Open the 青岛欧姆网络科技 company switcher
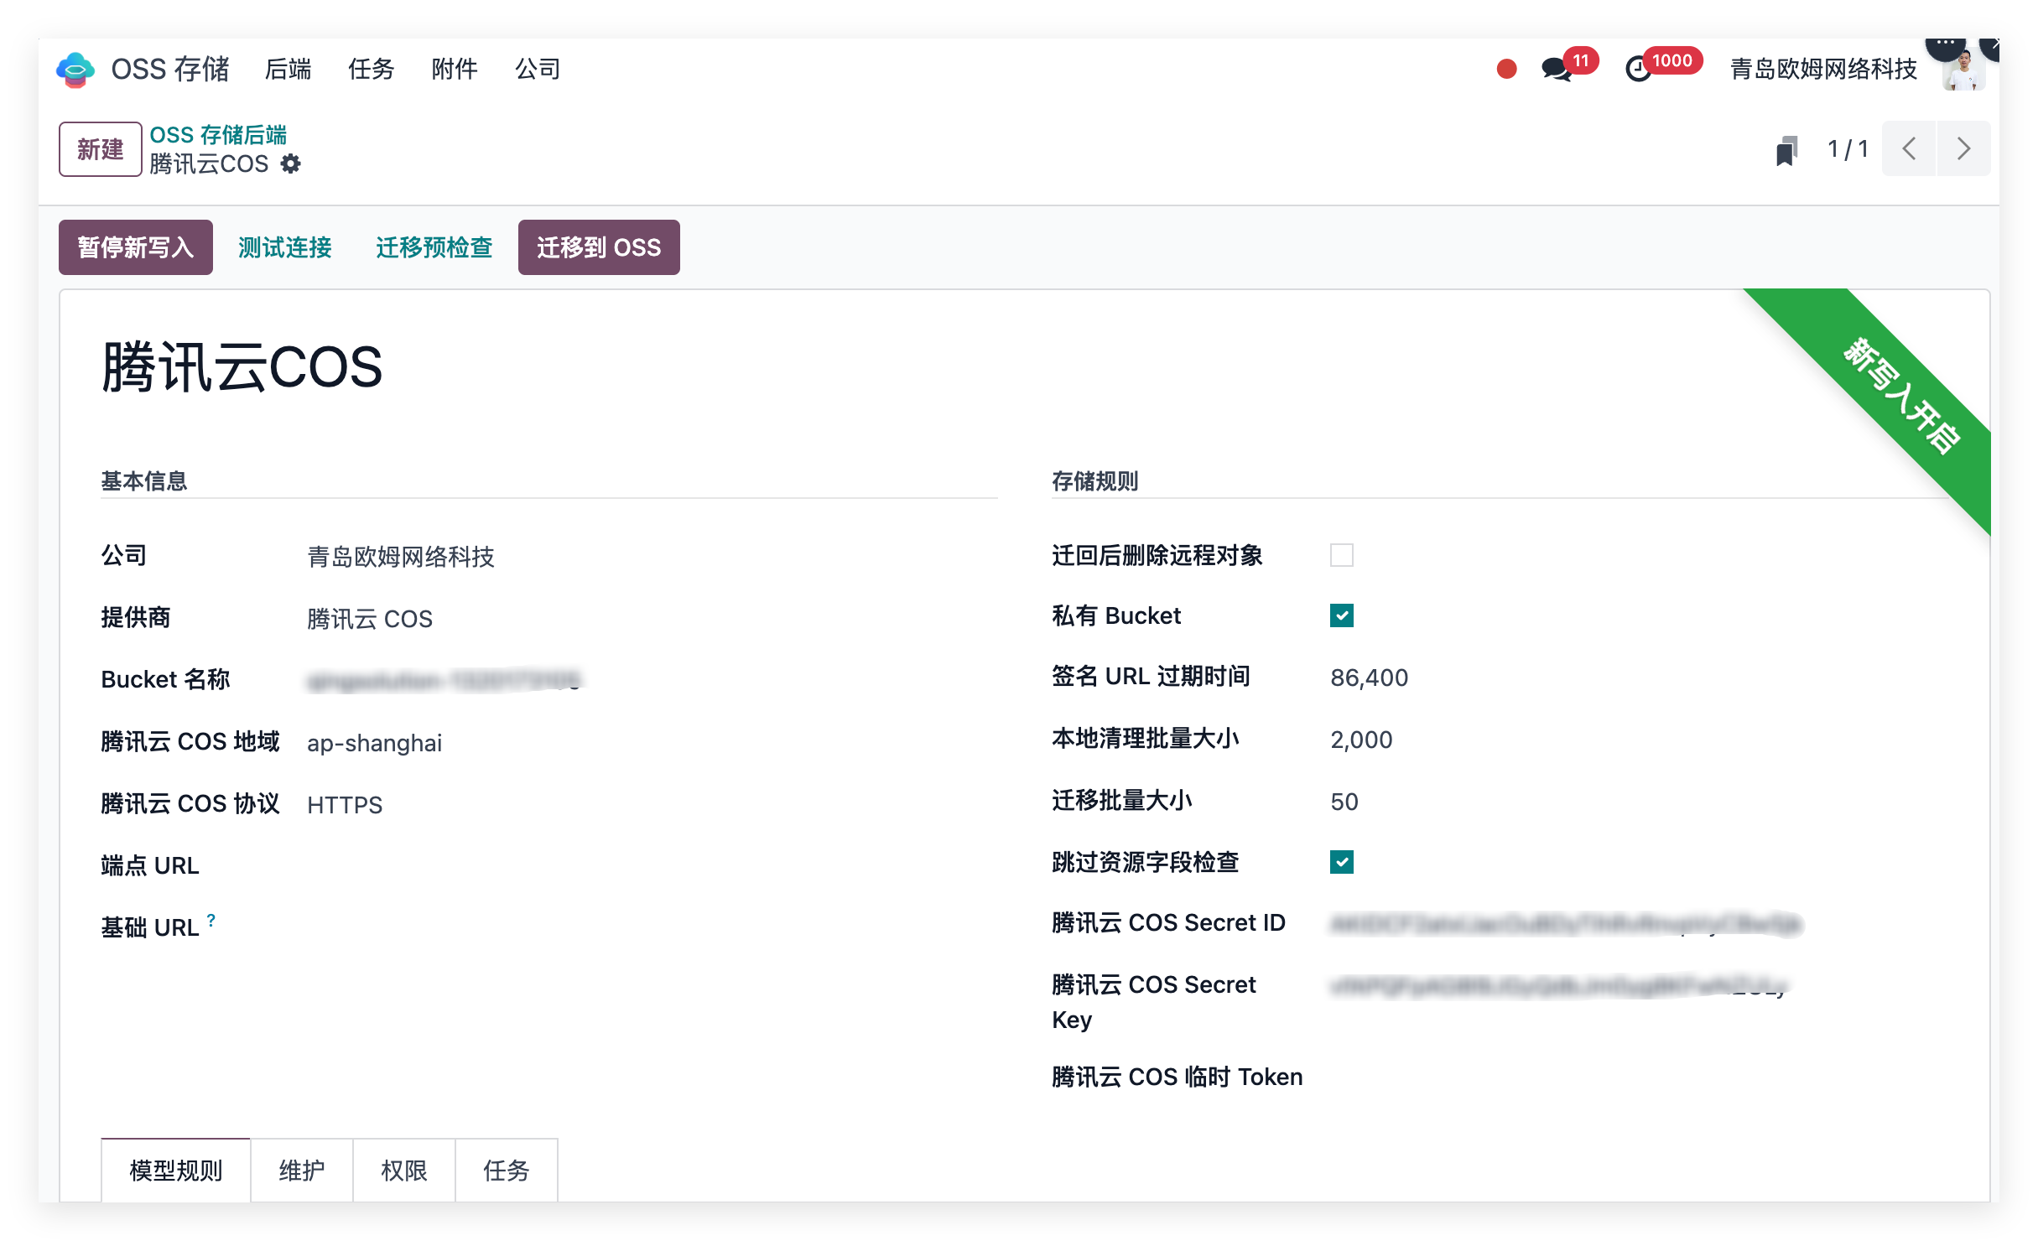The image size is (2038, 1241). tap(1823, 69)
